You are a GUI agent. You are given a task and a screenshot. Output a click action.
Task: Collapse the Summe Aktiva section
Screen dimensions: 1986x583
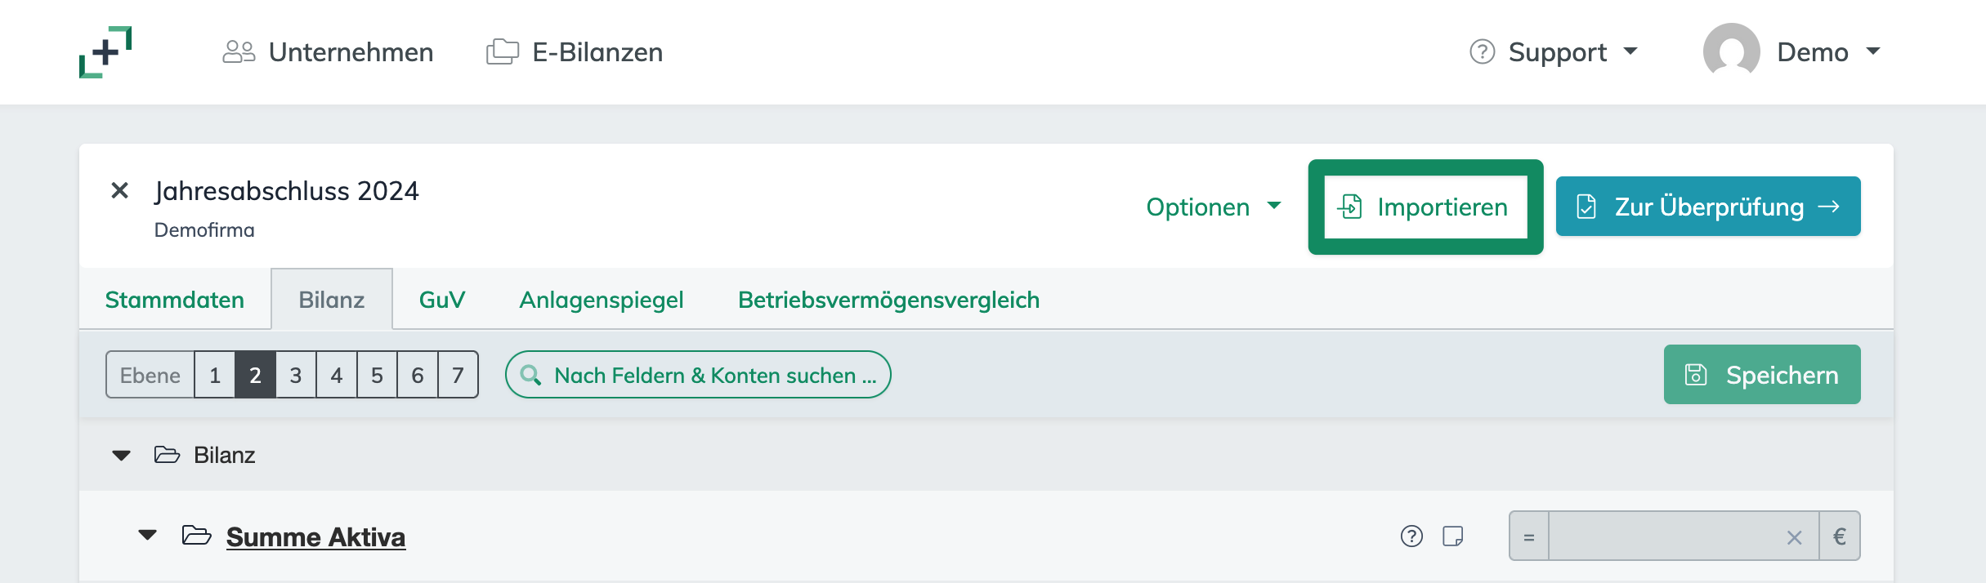[x=146, y=536]
